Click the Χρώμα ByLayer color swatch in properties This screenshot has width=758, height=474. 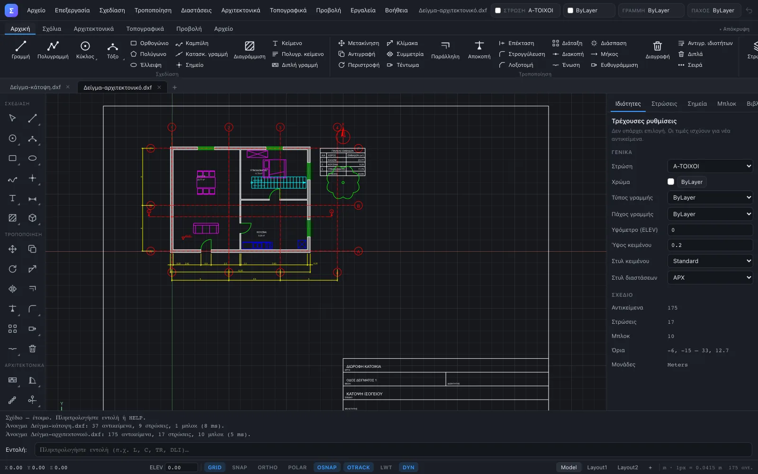coord(671,182)
